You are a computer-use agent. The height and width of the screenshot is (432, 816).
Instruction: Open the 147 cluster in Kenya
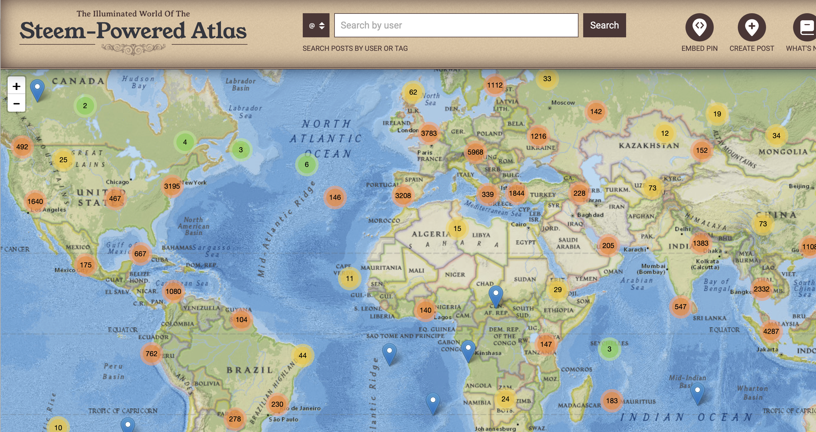click(546, 344)
